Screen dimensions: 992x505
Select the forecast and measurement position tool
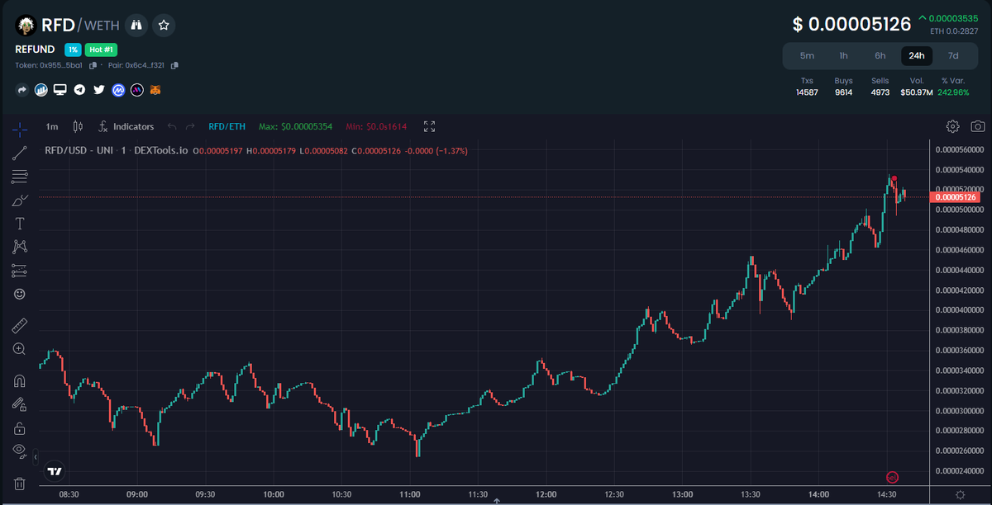point(20,270)
